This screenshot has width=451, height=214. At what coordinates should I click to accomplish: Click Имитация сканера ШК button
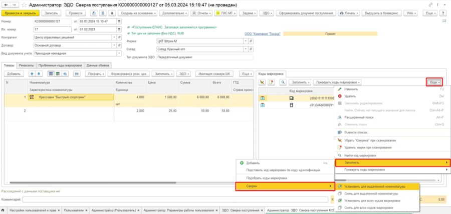[x=214, y=73]
